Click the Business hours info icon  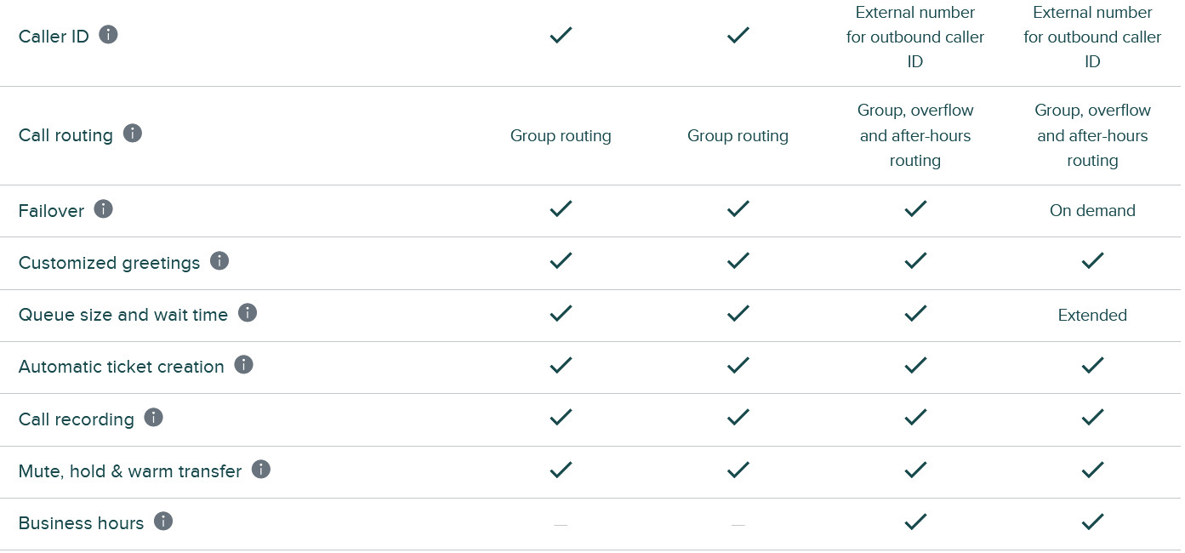coord(163,521)
